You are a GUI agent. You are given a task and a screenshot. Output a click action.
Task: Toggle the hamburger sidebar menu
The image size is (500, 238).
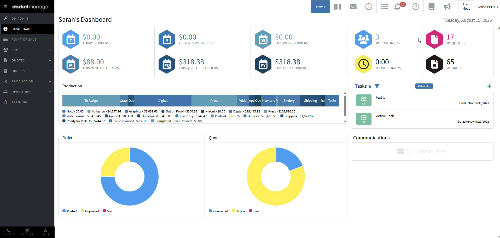coord(5,7)
